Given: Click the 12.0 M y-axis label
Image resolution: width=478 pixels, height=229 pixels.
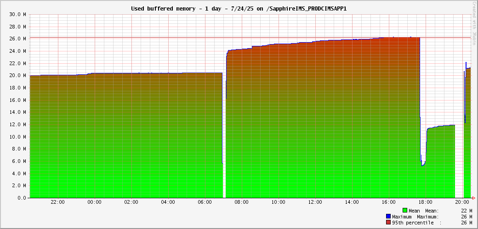Looking at the screenshot, I should (x=18, y=124).
